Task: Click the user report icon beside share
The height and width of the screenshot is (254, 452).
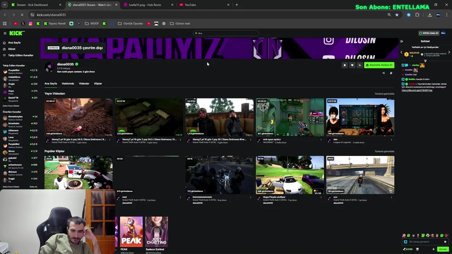Action: point(391,73)
